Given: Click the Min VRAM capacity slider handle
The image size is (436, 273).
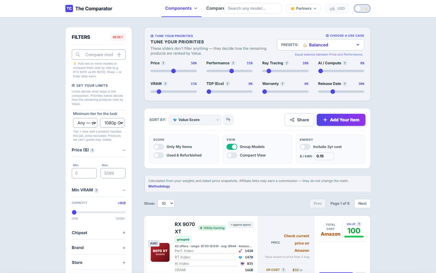Looking at the screenshot, I should (x=74, y=212).
